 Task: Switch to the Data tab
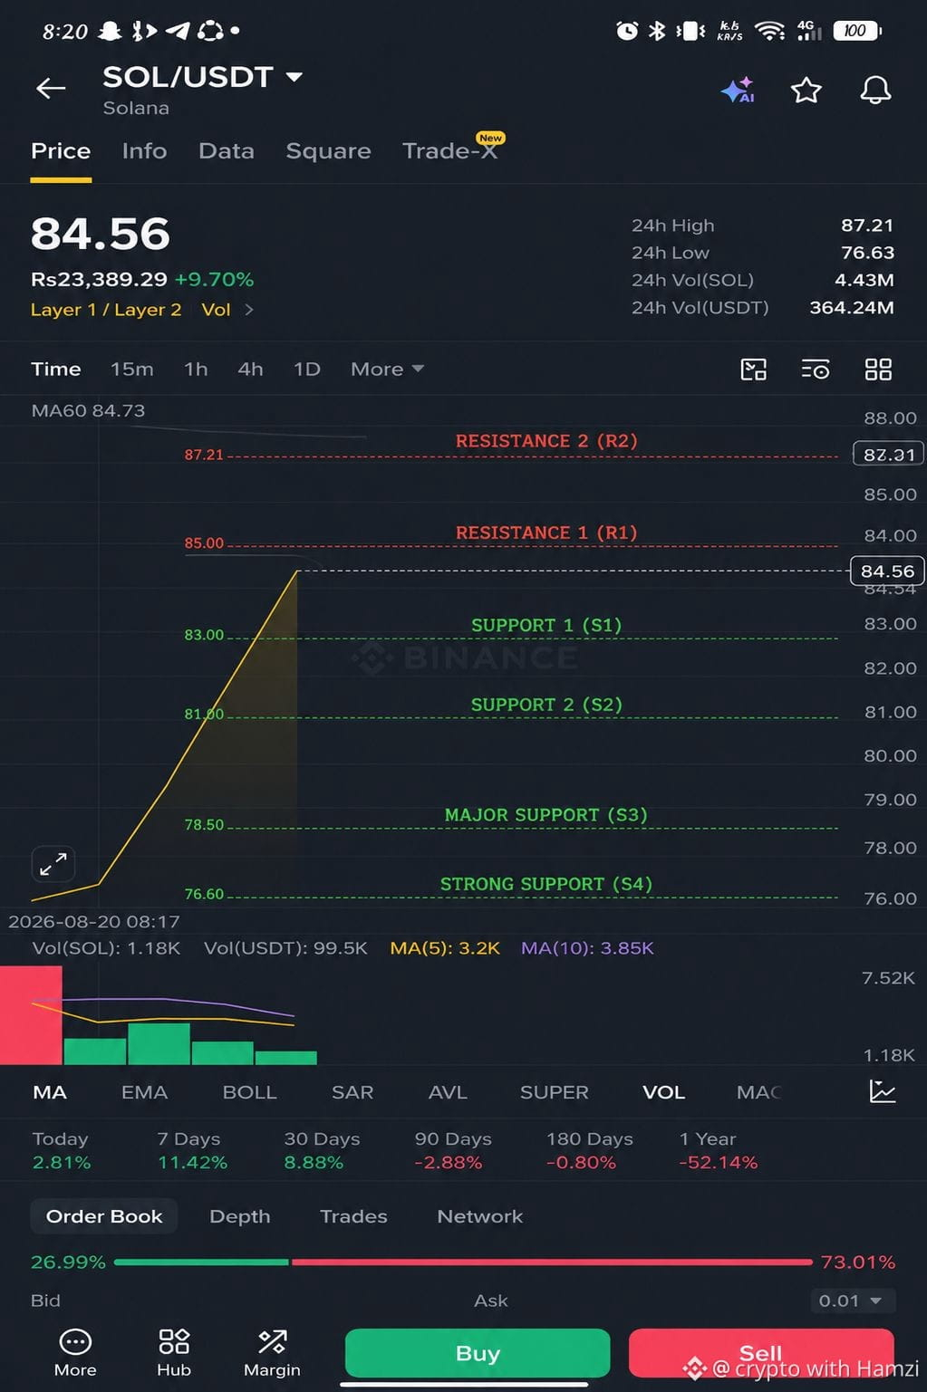click(226, 151)
